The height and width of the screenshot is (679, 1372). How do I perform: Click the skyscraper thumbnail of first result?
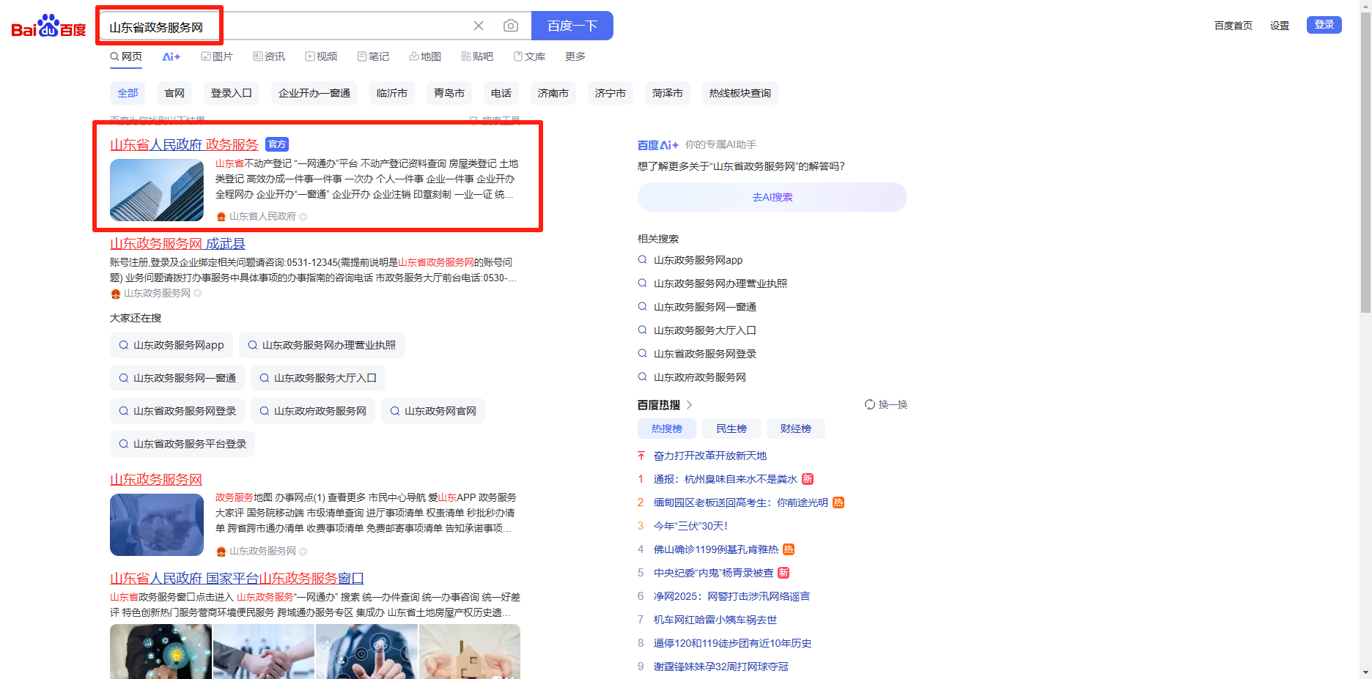tap(157, 190)
